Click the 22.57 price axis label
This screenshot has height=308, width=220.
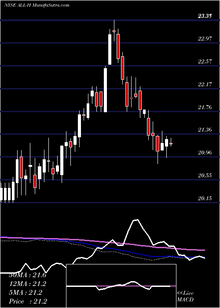205,61
